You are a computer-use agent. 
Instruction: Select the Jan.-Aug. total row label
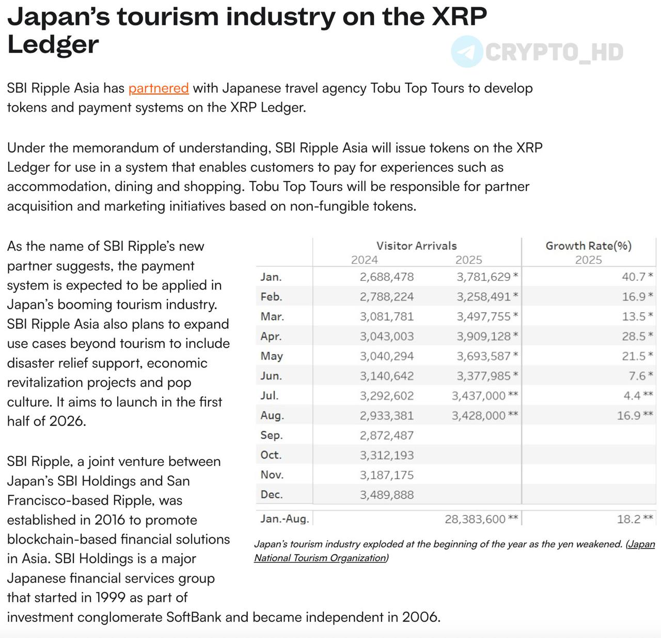pos(285,519)
